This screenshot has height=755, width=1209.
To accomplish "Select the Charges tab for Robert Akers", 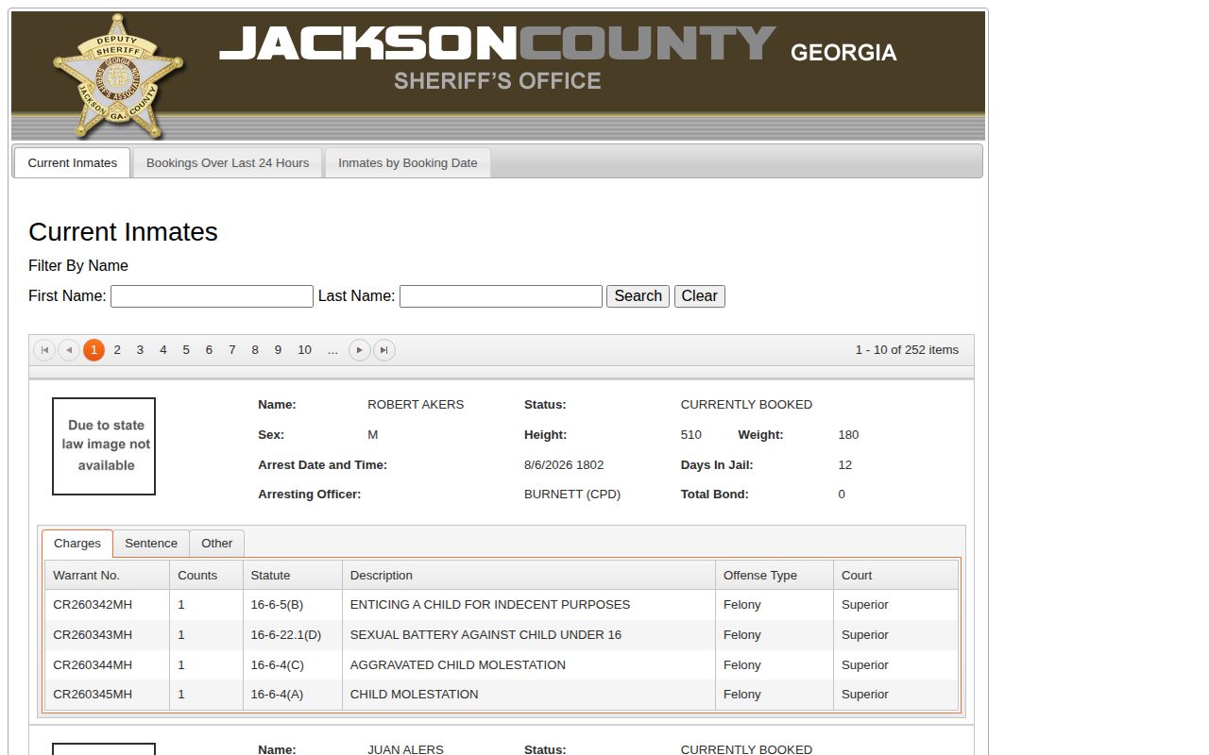I will click(77, 544).
